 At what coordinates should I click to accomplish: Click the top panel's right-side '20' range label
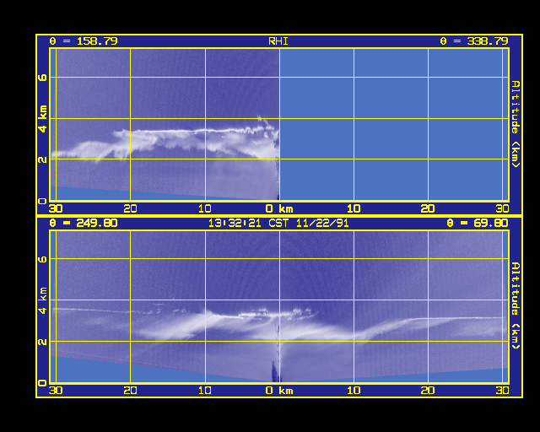(428, 208)
